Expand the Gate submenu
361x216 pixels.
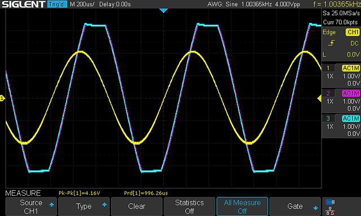[x=295, y=206]
